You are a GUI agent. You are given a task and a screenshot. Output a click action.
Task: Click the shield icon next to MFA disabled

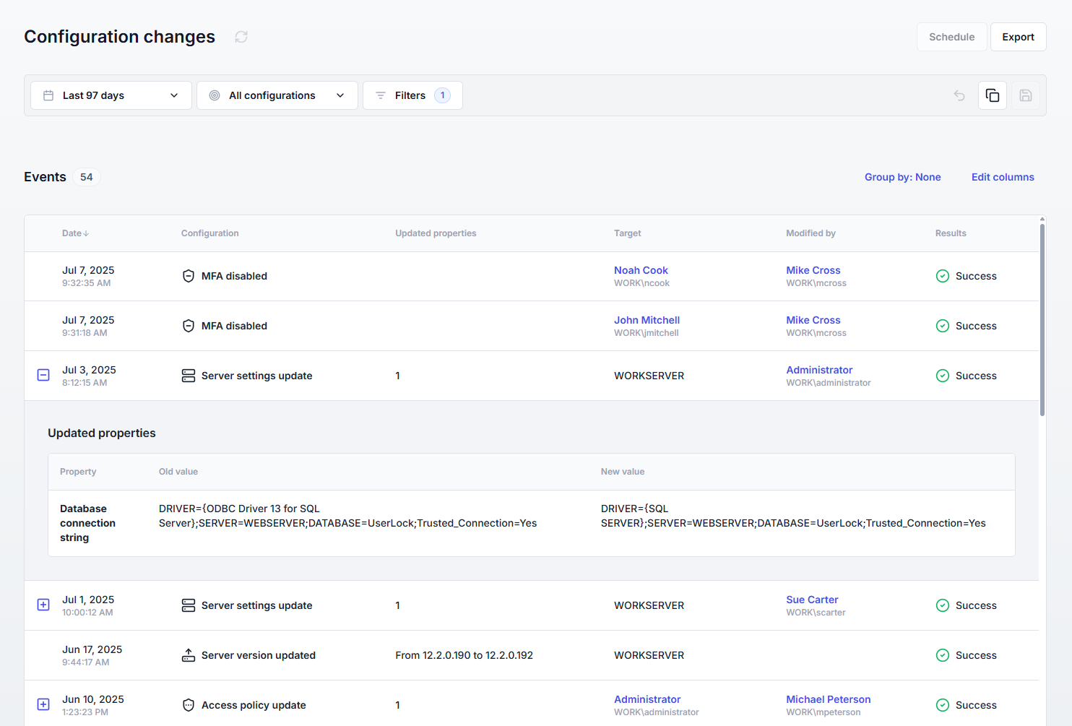pyautogui.click(x=188, y=275)
